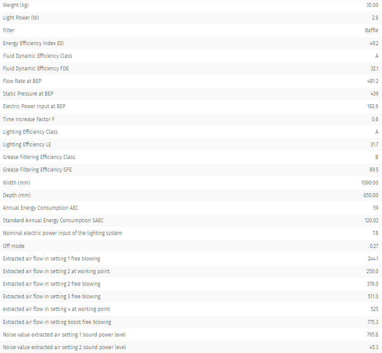
Task: Select Annual Energy Consumption AEC label
Action: pyautogui.click(x=40, y=208)
